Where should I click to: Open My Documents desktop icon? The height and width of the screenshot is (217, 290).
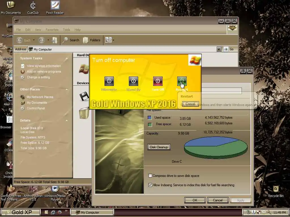11,7
